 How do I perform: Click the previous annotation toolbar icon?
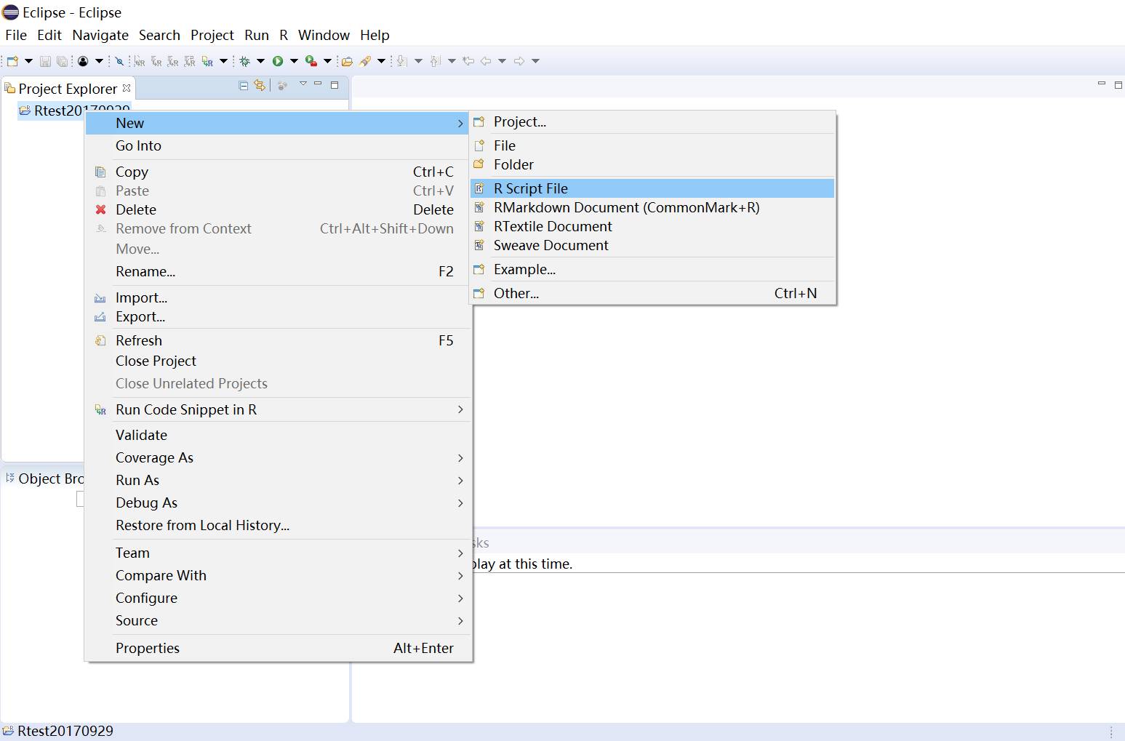pyautogui.click(x=435, y=61)
